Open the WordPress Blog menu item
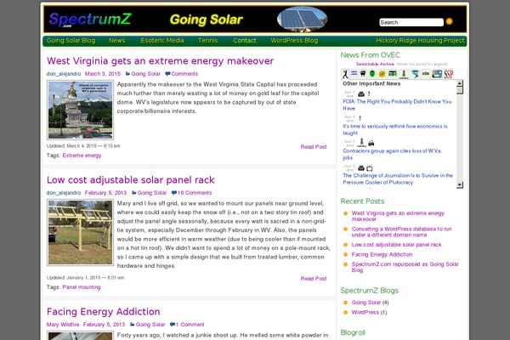Image resolution: width=510 pixels, height=340 pixels. coord(294,41)
